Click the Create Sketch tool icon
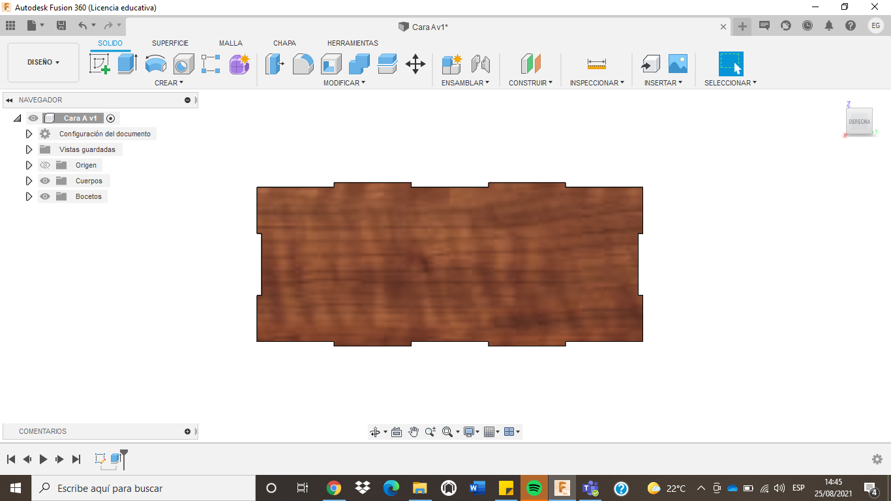Image resolution: width=891 pixels, height=501 pixels. coord(99,64)
